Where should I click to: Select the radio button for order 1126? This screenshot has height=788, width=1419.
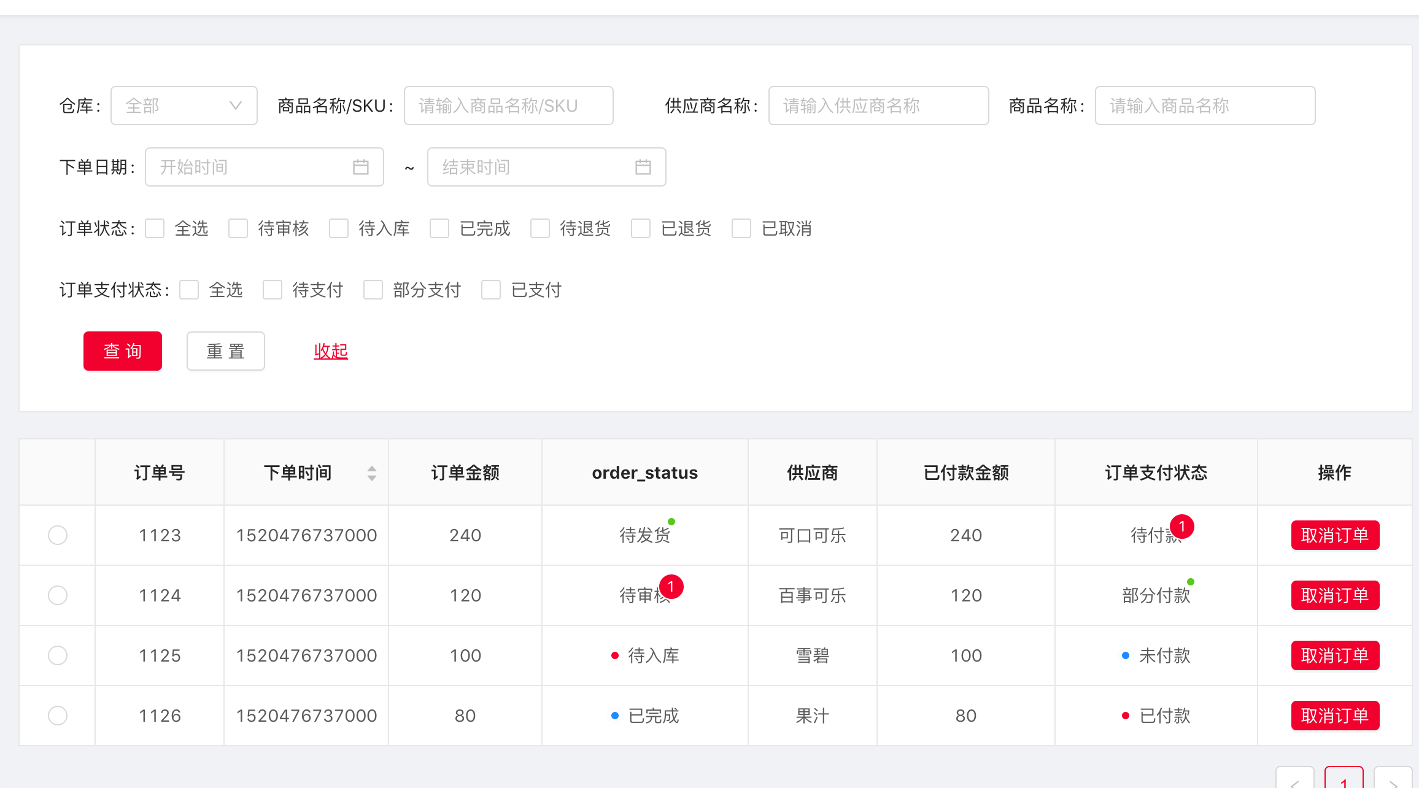(57, 715)
